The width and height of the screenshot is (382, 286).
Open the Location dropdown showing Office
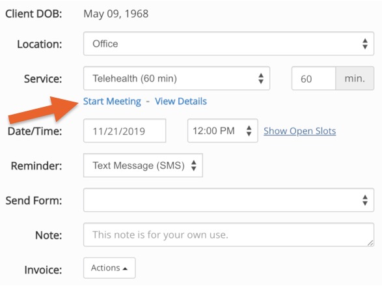(x=228, y=44)
